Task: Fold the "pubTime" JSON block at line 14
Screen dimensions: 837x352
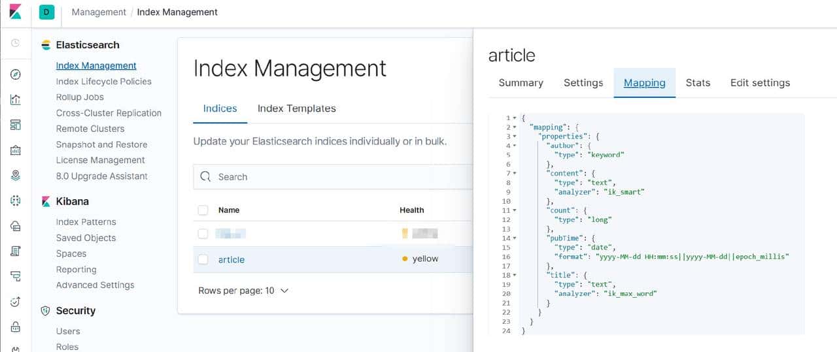Action: (515, 239)
